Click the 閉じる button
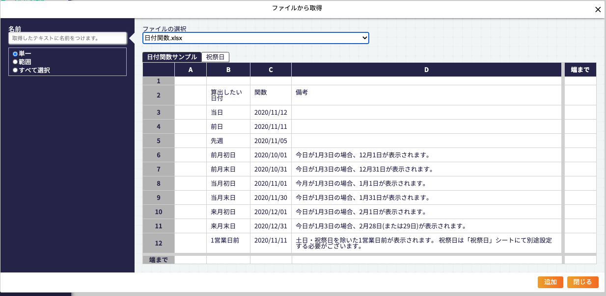The height and width of the screenshot is (296, 606). tap(583, 282)
